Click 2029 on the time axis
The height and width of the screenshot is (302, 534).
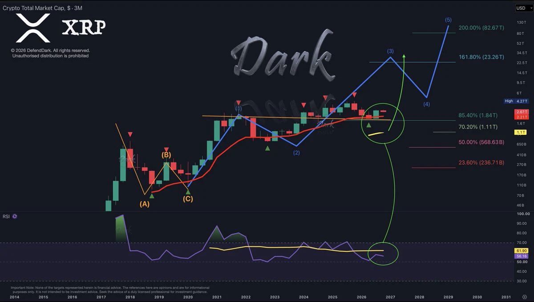[448, 297]
